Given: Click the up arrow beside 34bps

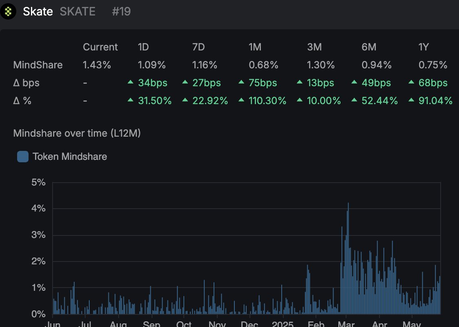Looking at the screenshot, I should [x=130, y=82].
